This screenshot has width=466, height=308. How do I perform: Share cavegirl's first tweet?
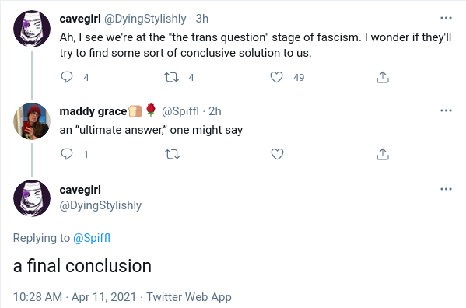pos(383,77)
